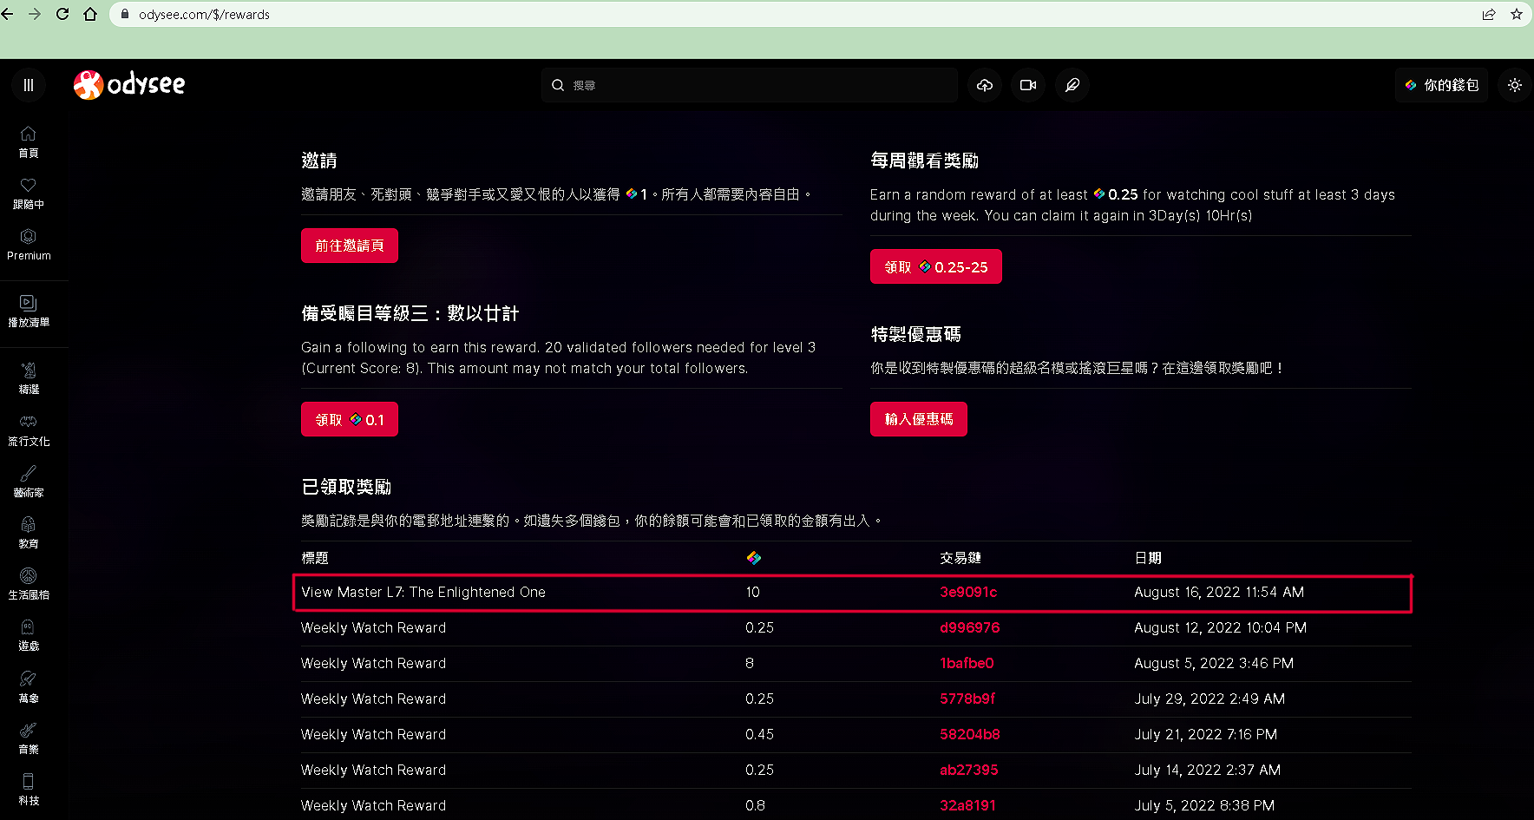The width and height of the screenshot is (1534, 820).
Task: Claim 領取 0.25-25 weekly reward
Action: coord(936,266)
